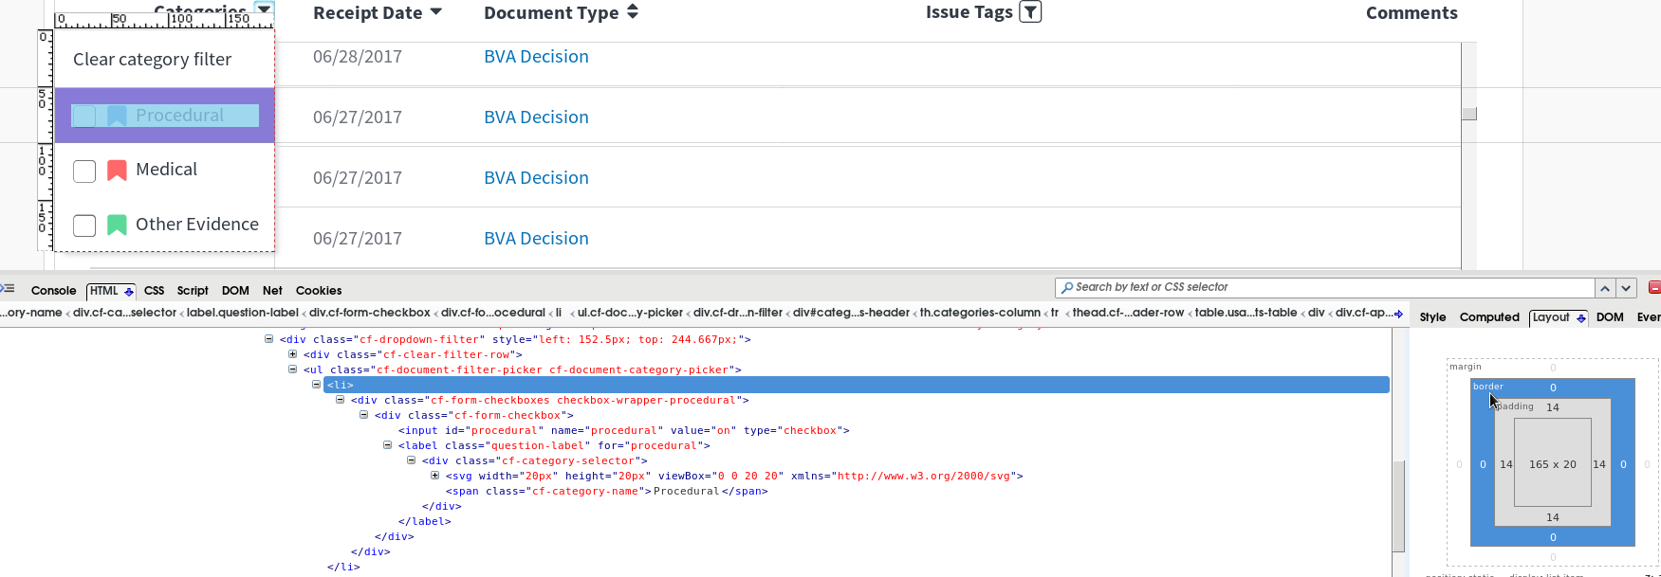Open the Computed side panel tab
Viewport: 1661px width, 577px height.
click(x=1489, y=317)
